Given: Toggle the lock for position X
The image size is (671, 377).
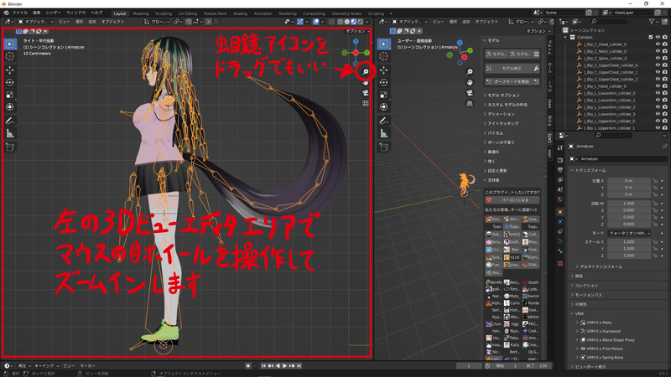Looking at the screenshot, I should tap(655, 181).
